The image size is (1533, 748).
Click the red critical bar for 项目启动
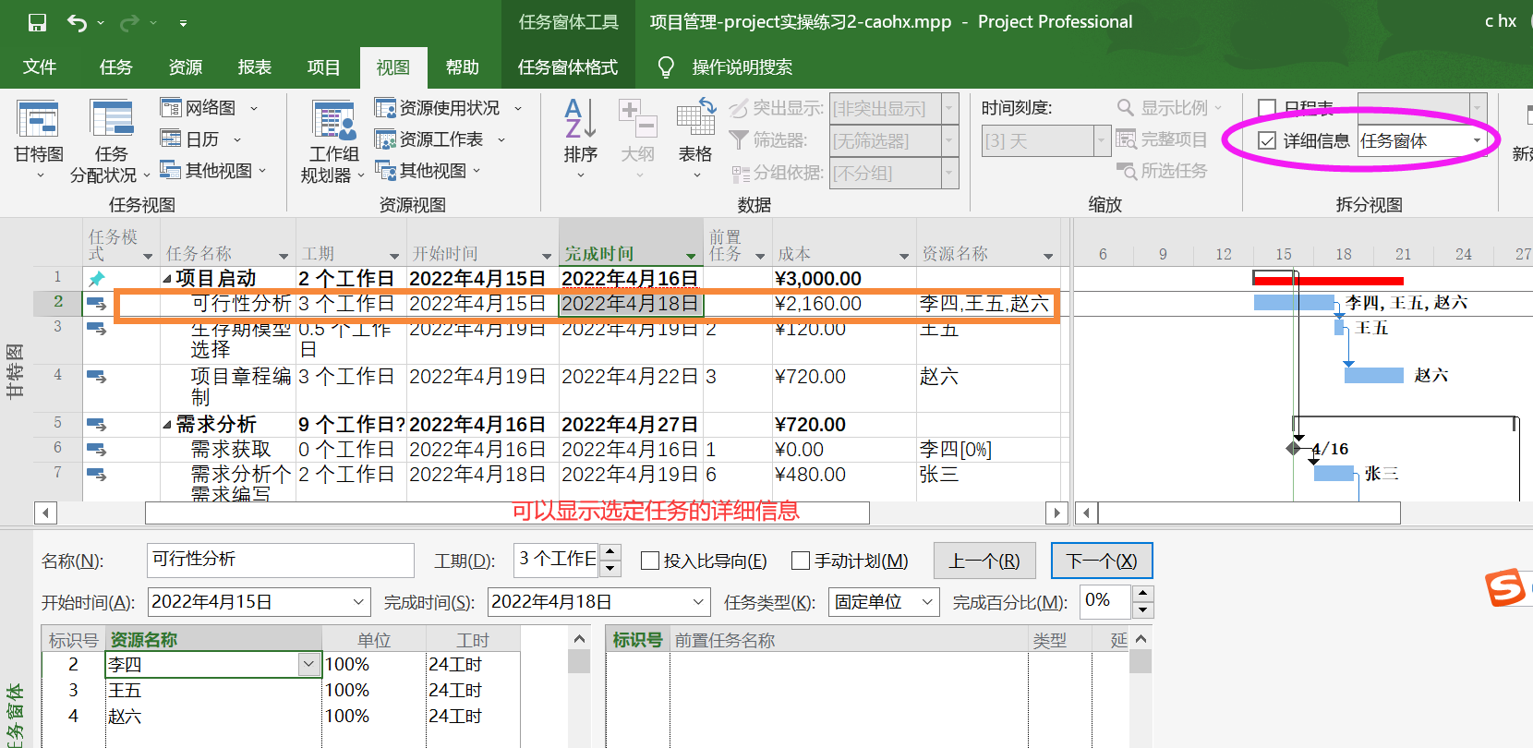[x=1329, y=281]
